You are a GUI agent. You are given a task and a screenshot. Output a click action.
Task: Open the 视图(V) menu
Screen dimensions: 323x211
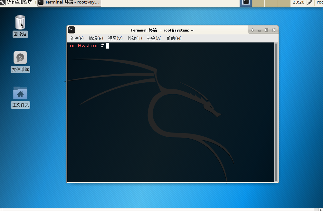[x=115, y=39]
